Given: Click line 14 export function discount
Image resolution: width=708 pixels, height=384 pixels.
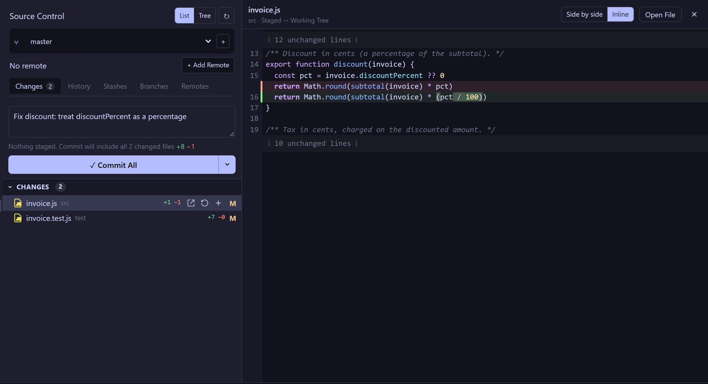Looking at the screenshot, I should 340,64.
